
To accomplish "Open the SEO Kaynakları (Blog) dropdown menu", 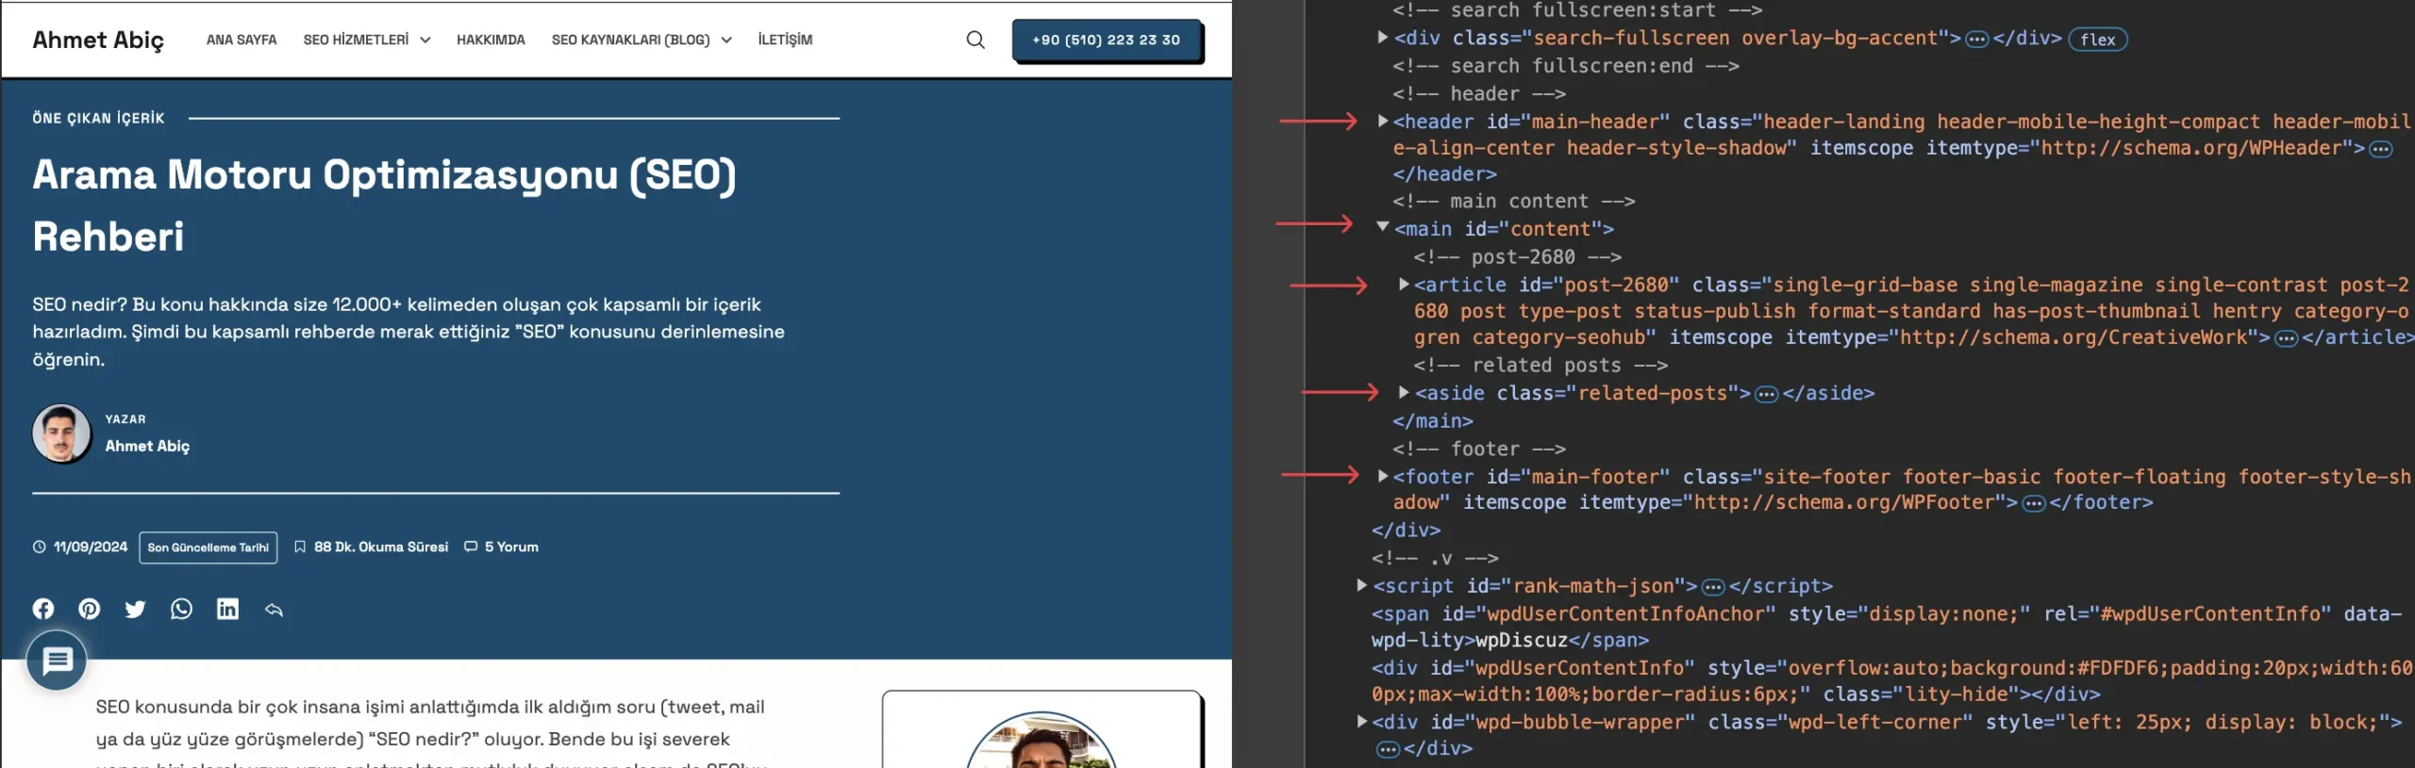I will [641, 40].
